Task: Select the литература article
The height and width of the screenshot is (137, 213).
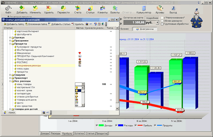Action: [24, 93]
